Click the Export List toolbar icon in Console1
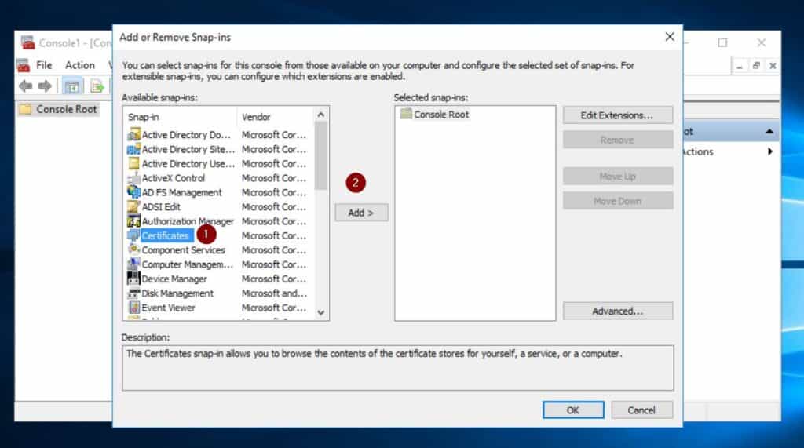 tap(97, 86)
